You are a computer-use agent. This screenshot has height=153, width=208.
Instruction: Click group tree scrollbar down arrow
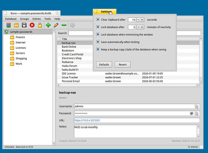(54, 144)
